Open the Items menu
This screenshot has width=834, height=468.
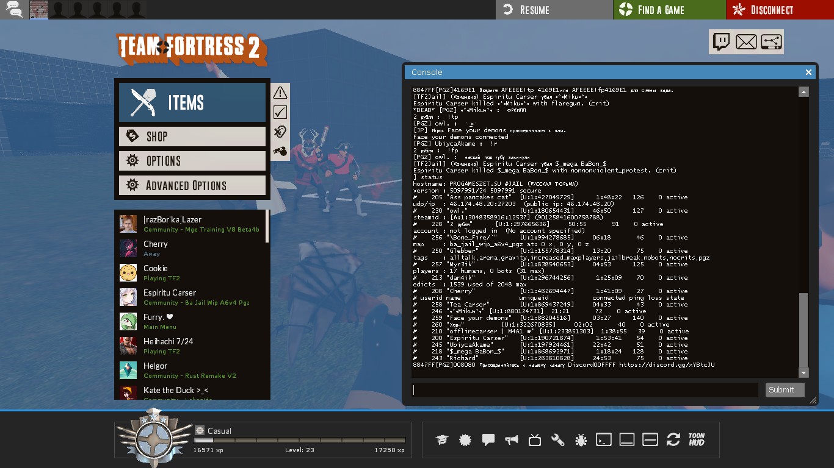pos(192,102)
